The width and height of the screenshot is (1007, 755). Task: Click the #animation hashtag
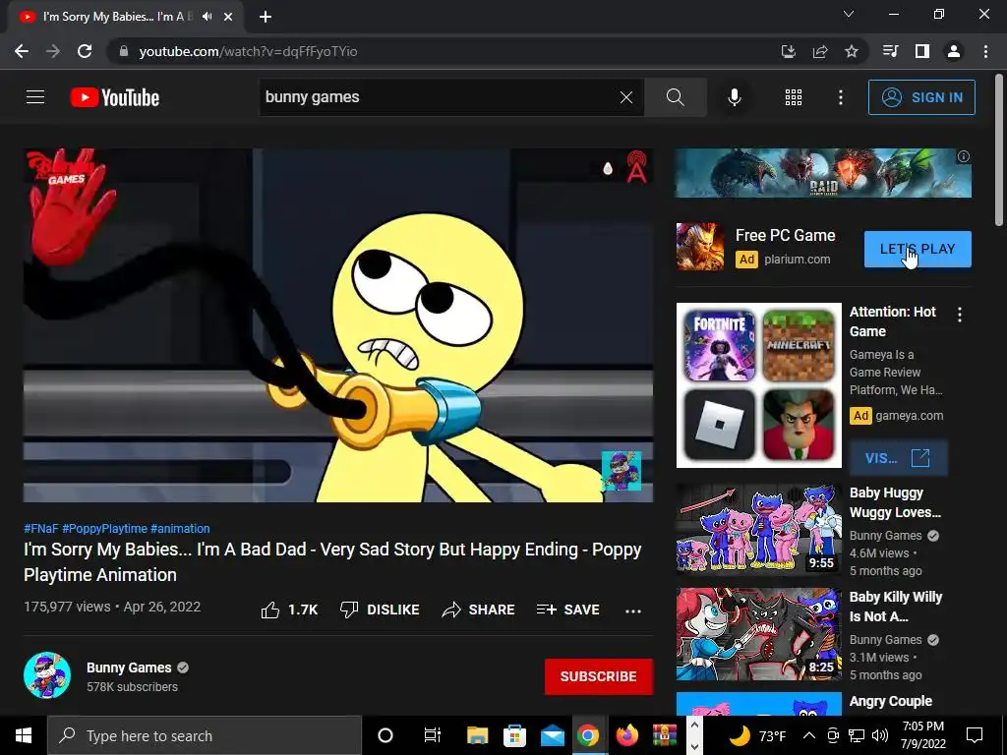coord(181,528)
